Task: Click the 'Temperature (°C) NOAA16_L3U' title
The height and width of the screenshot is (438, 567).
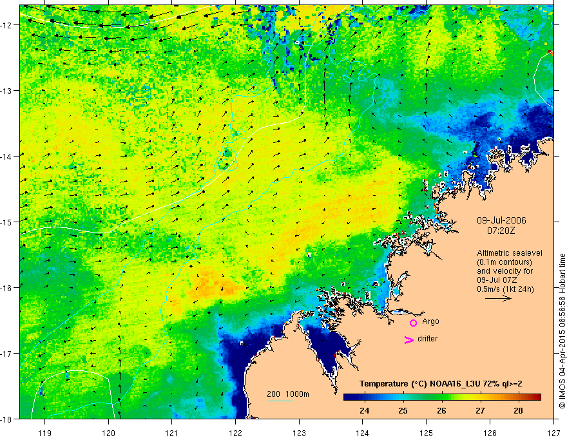Action: [420, 384]
